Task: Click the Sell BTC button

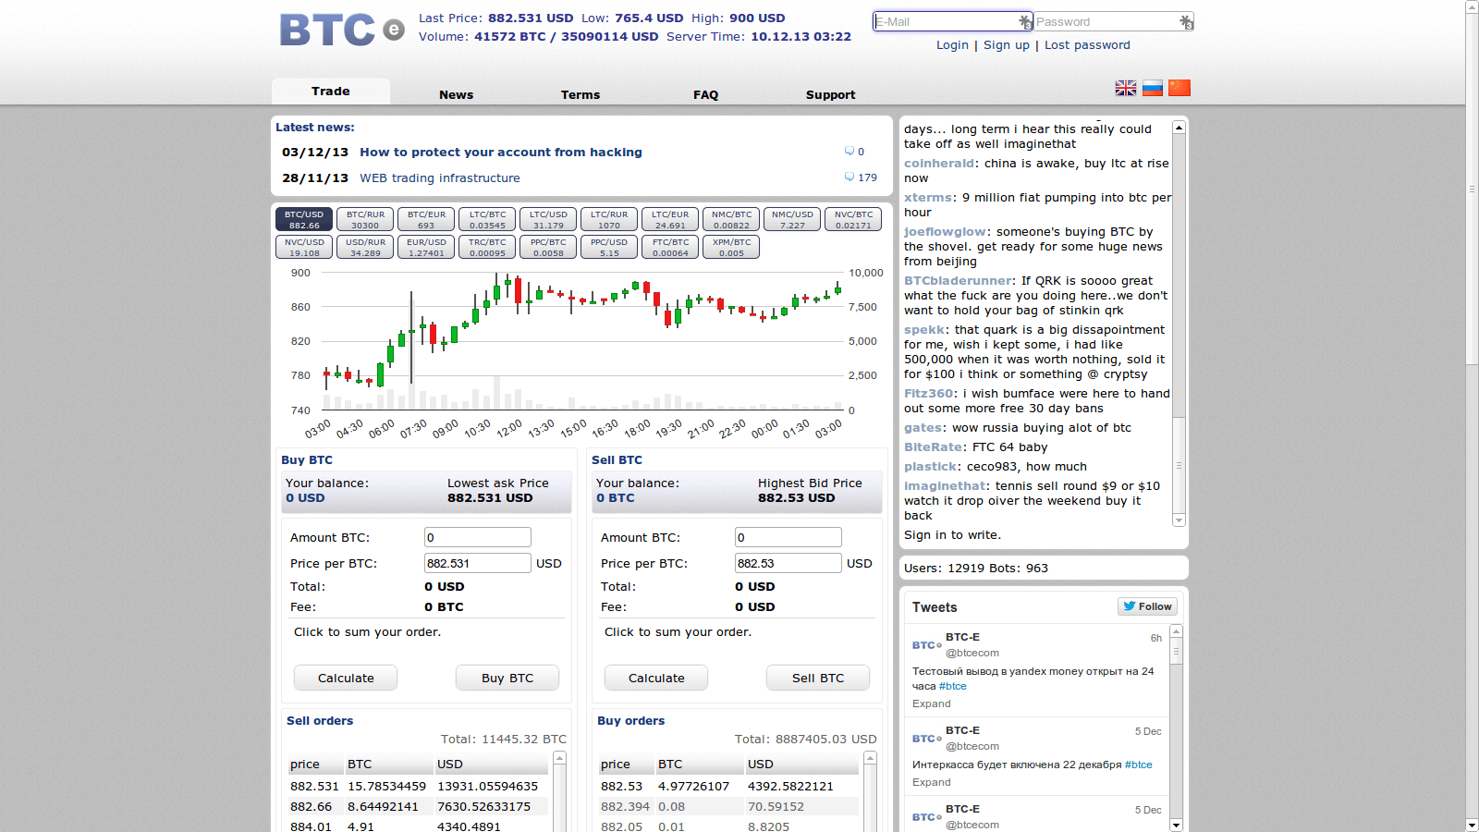Action: coord(818,678)
